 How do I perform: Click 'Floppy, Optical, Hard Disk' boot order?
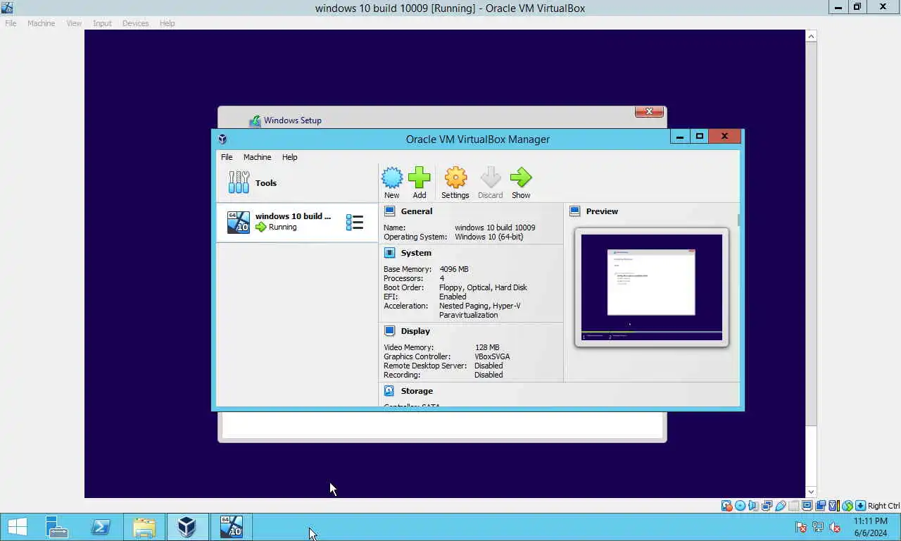tap(483, 287)
